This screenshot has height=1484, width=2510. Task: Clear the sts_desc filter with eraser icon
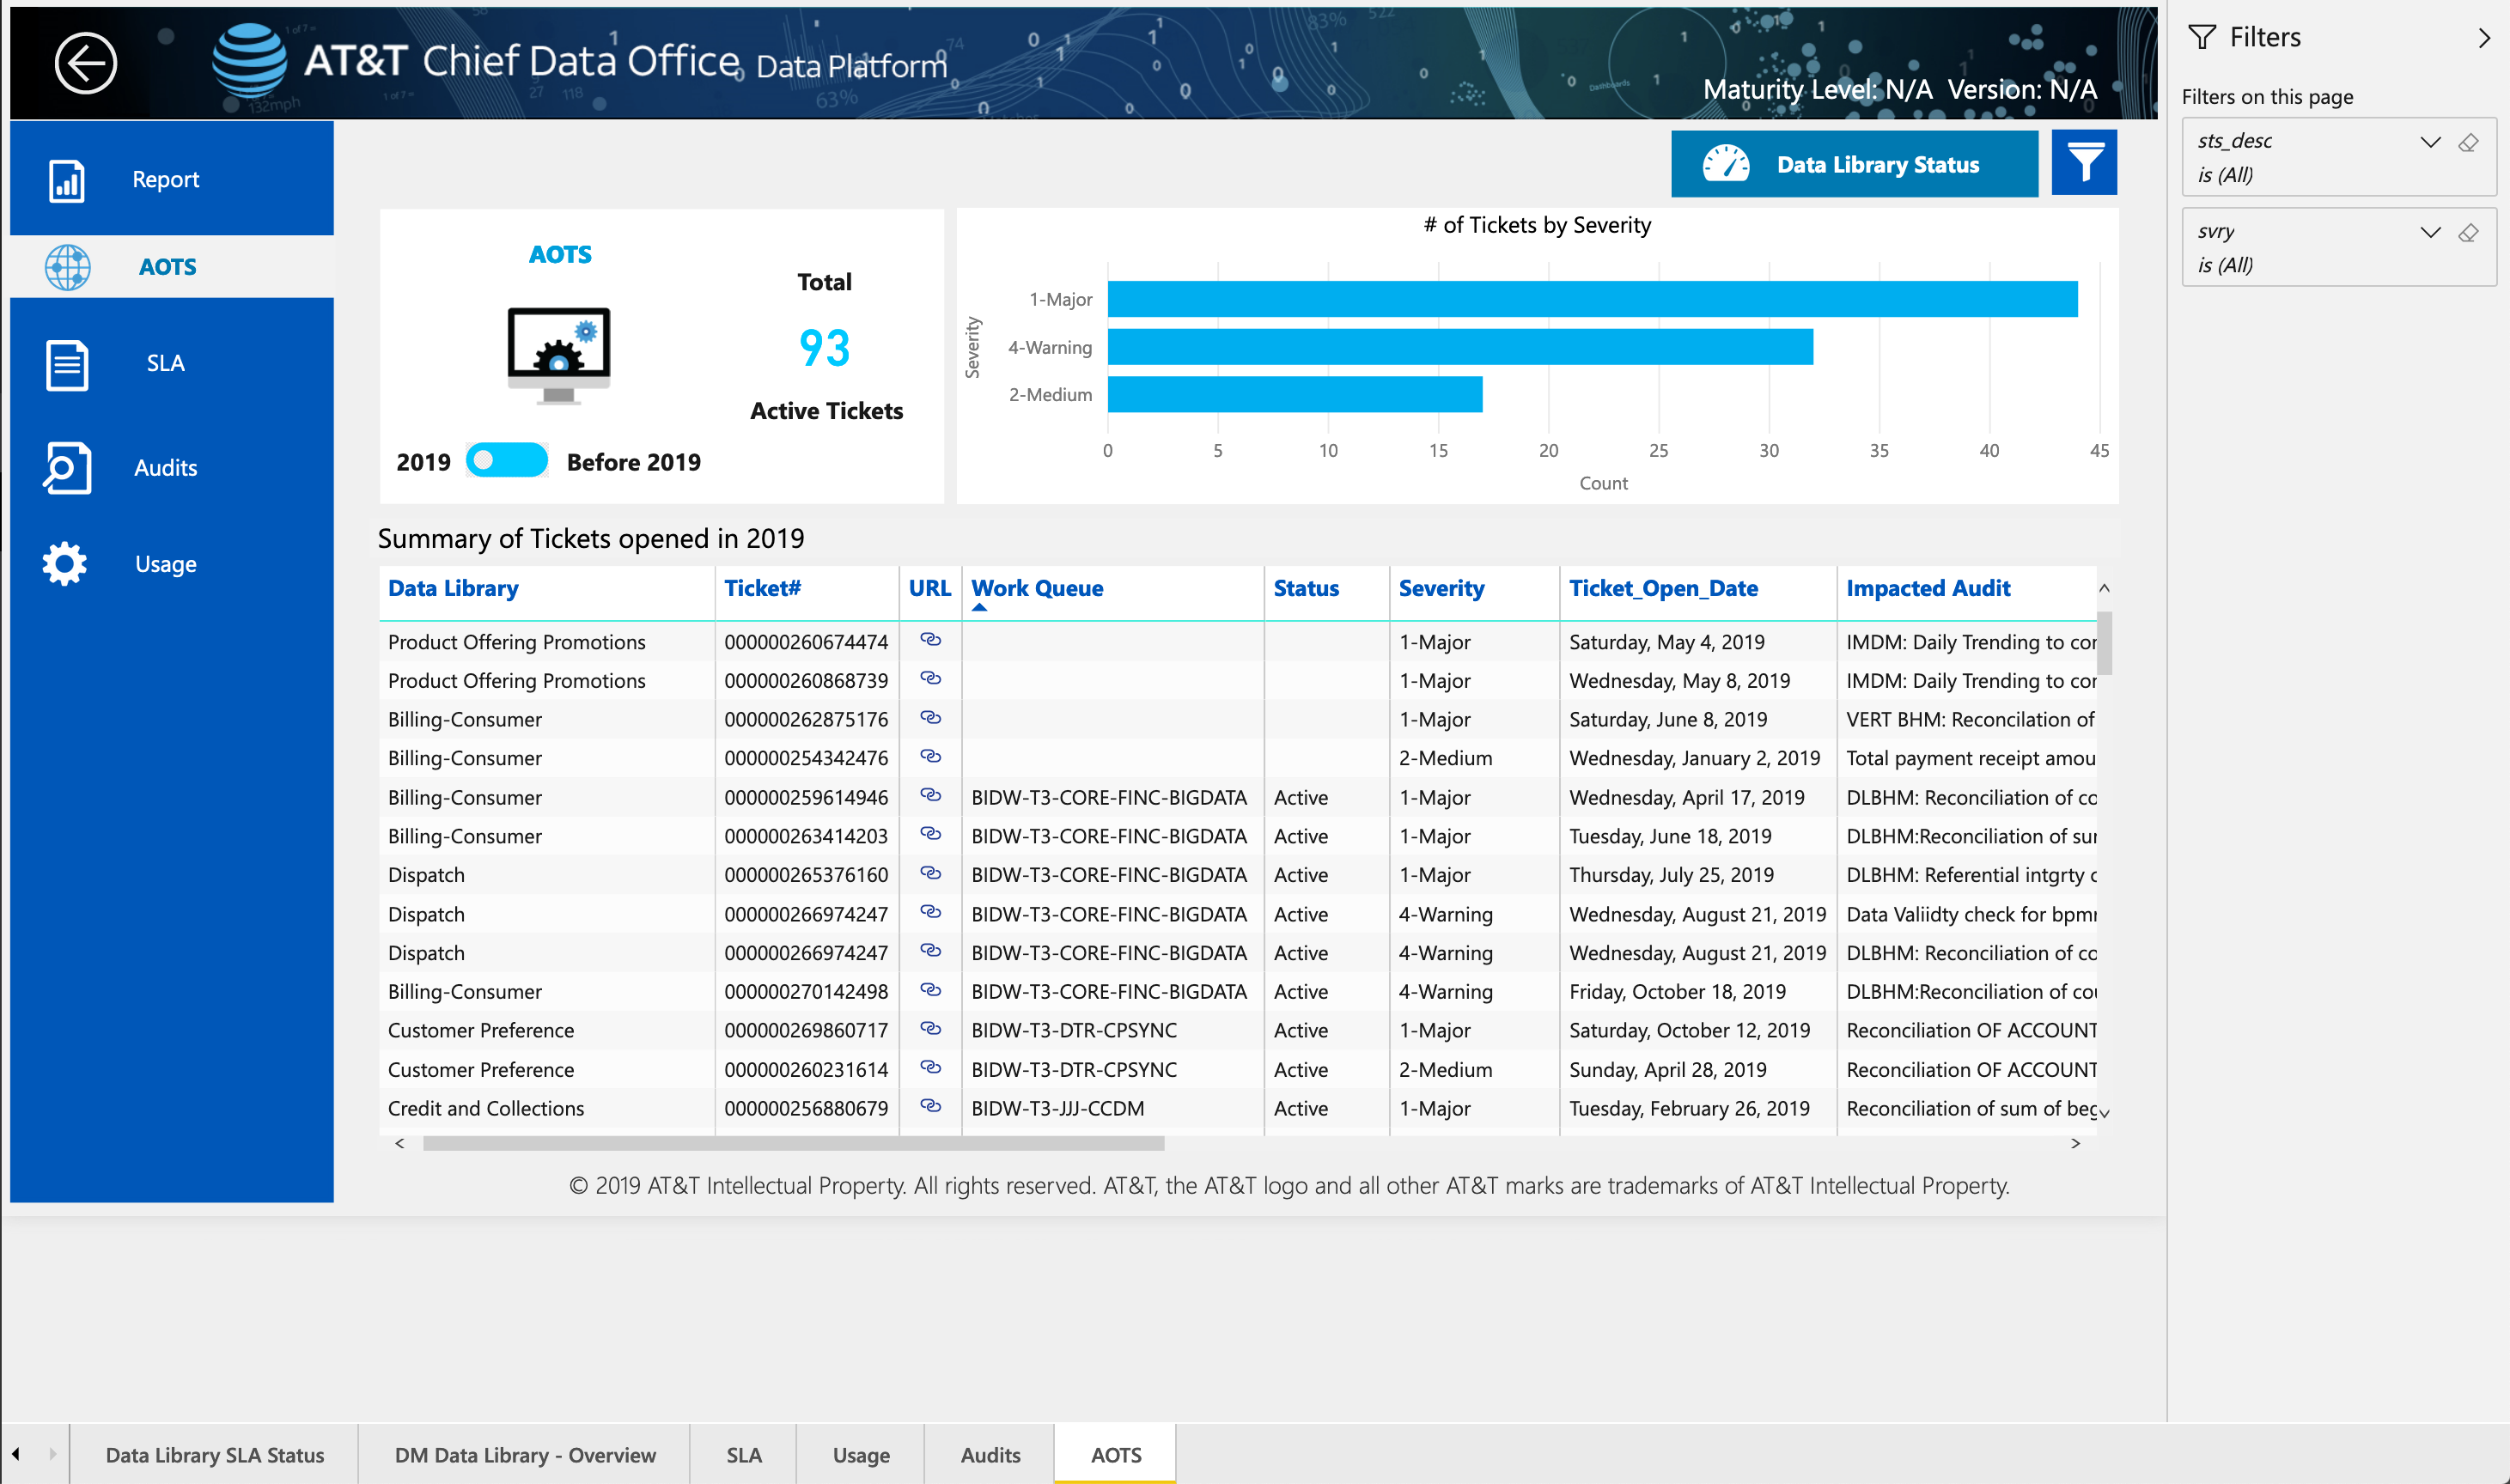2468,142
